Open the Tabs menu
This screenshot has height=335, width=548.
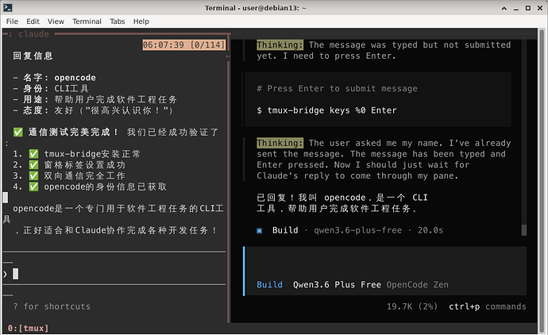click(x=117, y=21)
